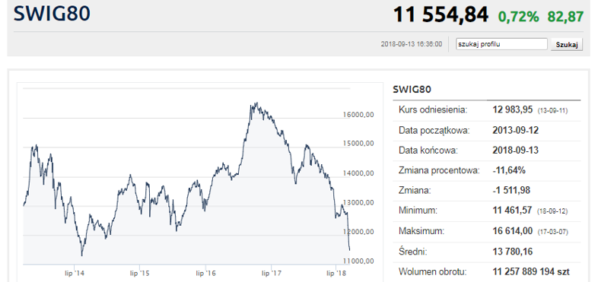Image resolution: width=598 pixels, height=282 pixels.
Task: Select the index value 11 554,84
Action: click(441, 15)
